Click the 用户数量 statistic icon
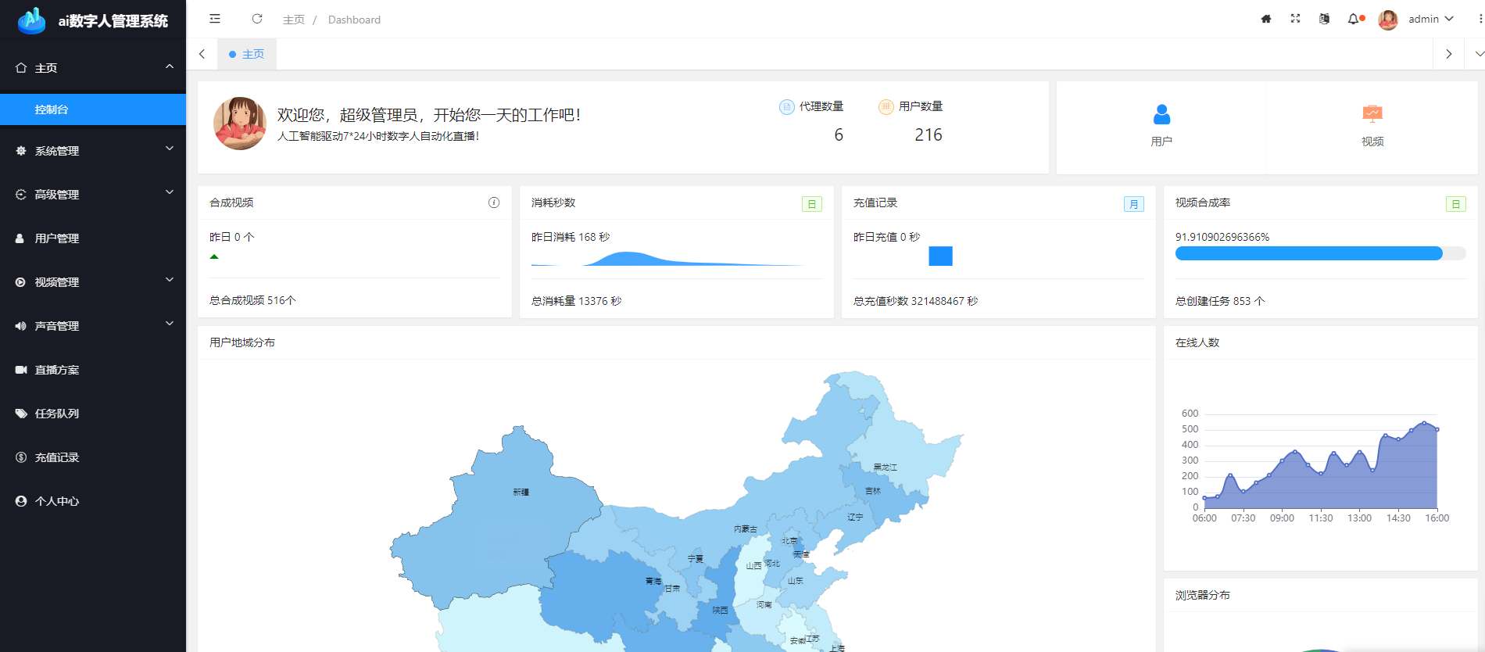 886,107
